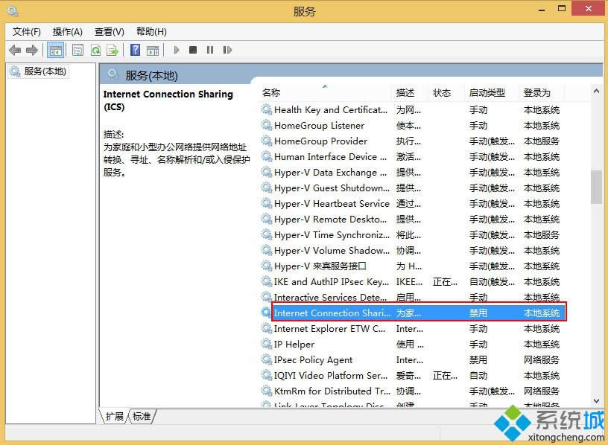Maximize the 服务 window
The height and width of the screenshot is (445, 608).
(562, 8)
